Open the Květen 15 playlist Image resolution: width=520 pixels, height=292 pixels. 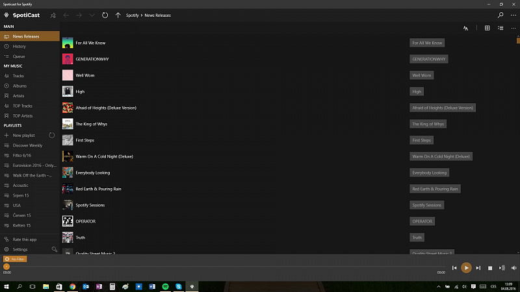point(30,225)
